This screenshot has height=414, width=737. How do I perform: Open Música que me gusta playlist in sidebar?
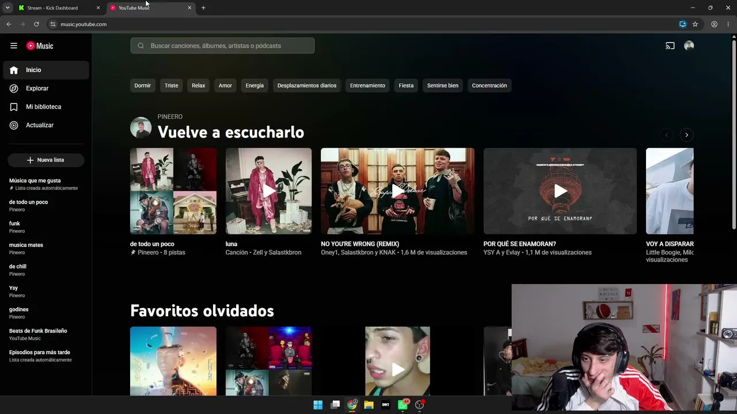pyautogui.click(x=46, y=184)
